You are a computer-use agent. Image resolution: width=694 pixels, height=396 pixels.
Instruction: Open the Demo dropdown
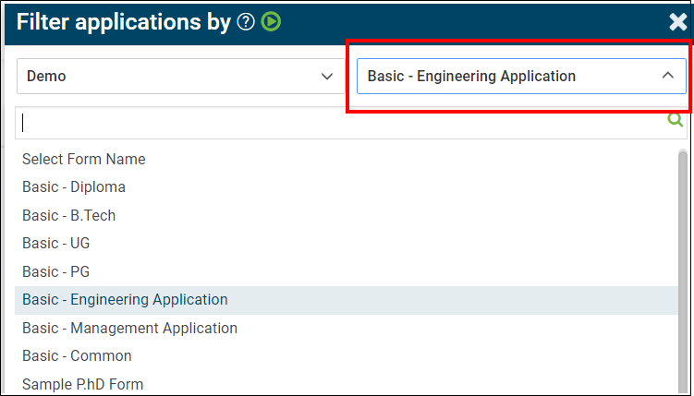[180, 76]
